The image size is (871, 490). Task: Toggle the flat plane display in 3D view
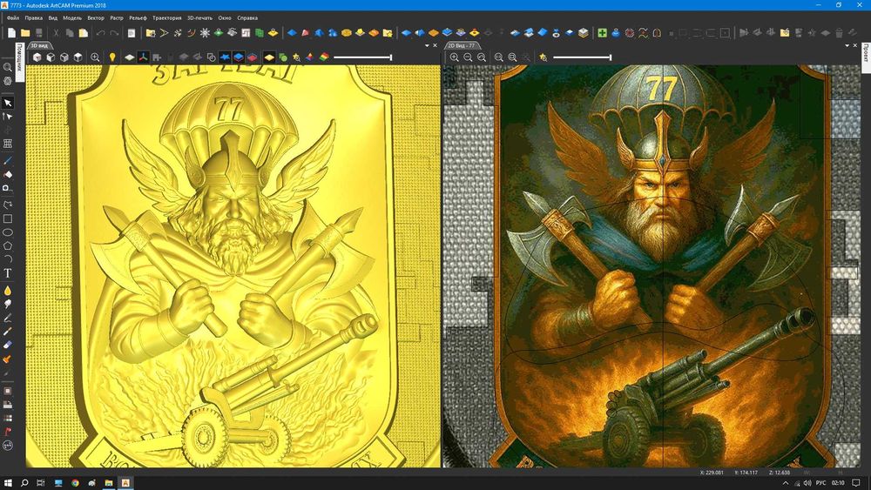(x=130, y=57)
